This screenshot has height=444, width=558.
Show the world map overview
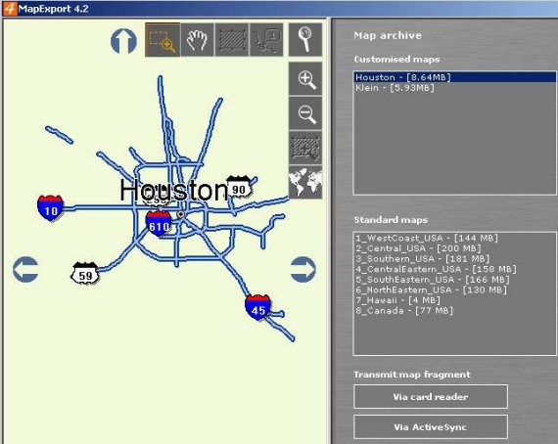point(305,182)
